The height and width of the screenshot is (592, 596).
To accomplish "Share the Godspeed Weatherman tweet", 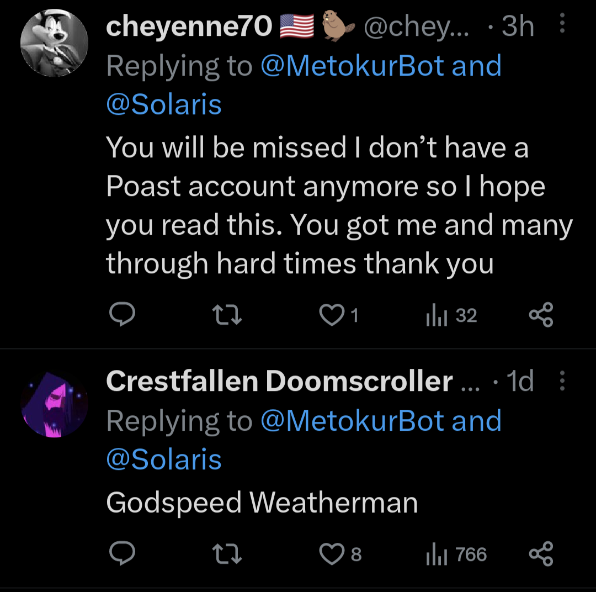I will 541,554.
